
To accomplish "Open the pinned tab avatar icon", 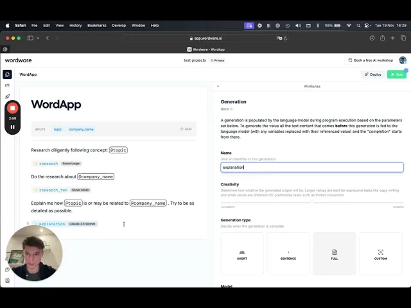I will tap(5, 49).
